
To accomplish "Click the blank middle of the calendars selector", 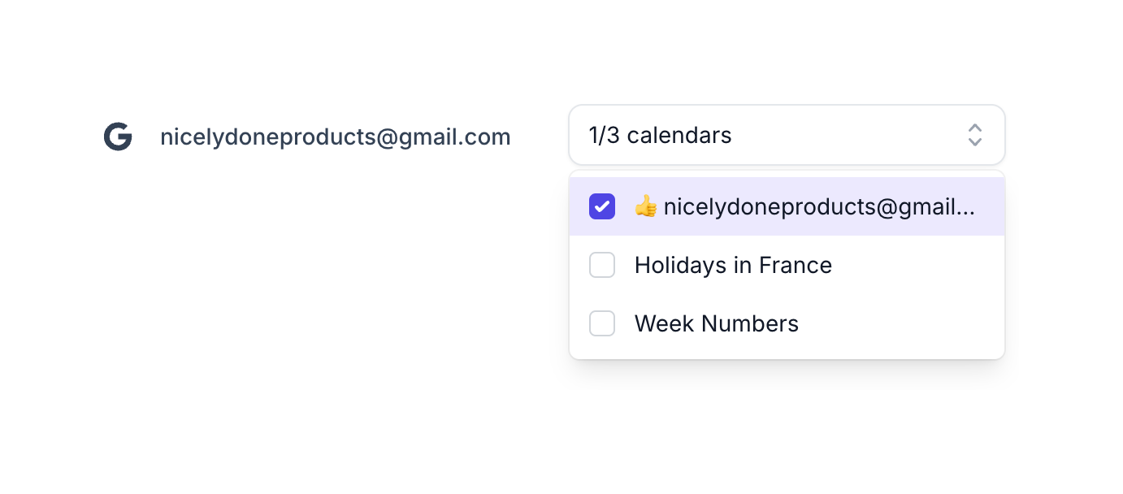I will coord(845,135).
